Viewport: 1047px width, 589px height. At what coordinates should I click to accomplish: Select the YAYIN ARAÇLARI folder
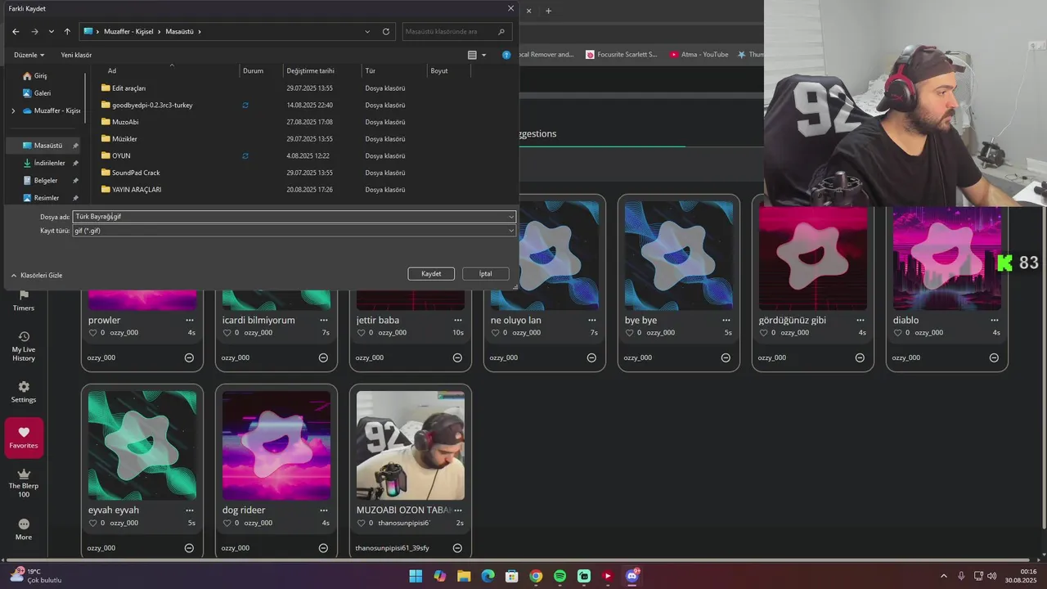137,190
